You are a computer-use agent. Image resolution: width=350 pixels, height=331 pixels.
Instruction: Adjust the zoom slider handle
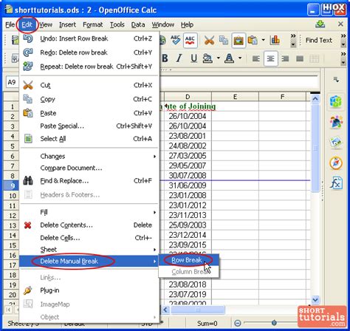pyautogui.click(x=274, y=323)
